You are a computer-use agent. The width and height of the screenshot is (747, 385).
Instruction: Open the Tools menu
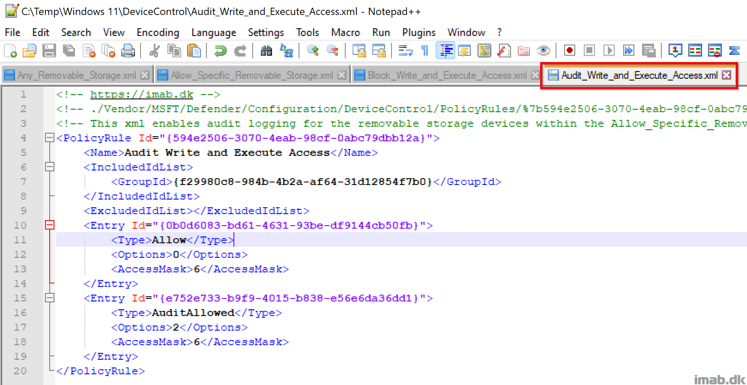[x=308, y=33]
